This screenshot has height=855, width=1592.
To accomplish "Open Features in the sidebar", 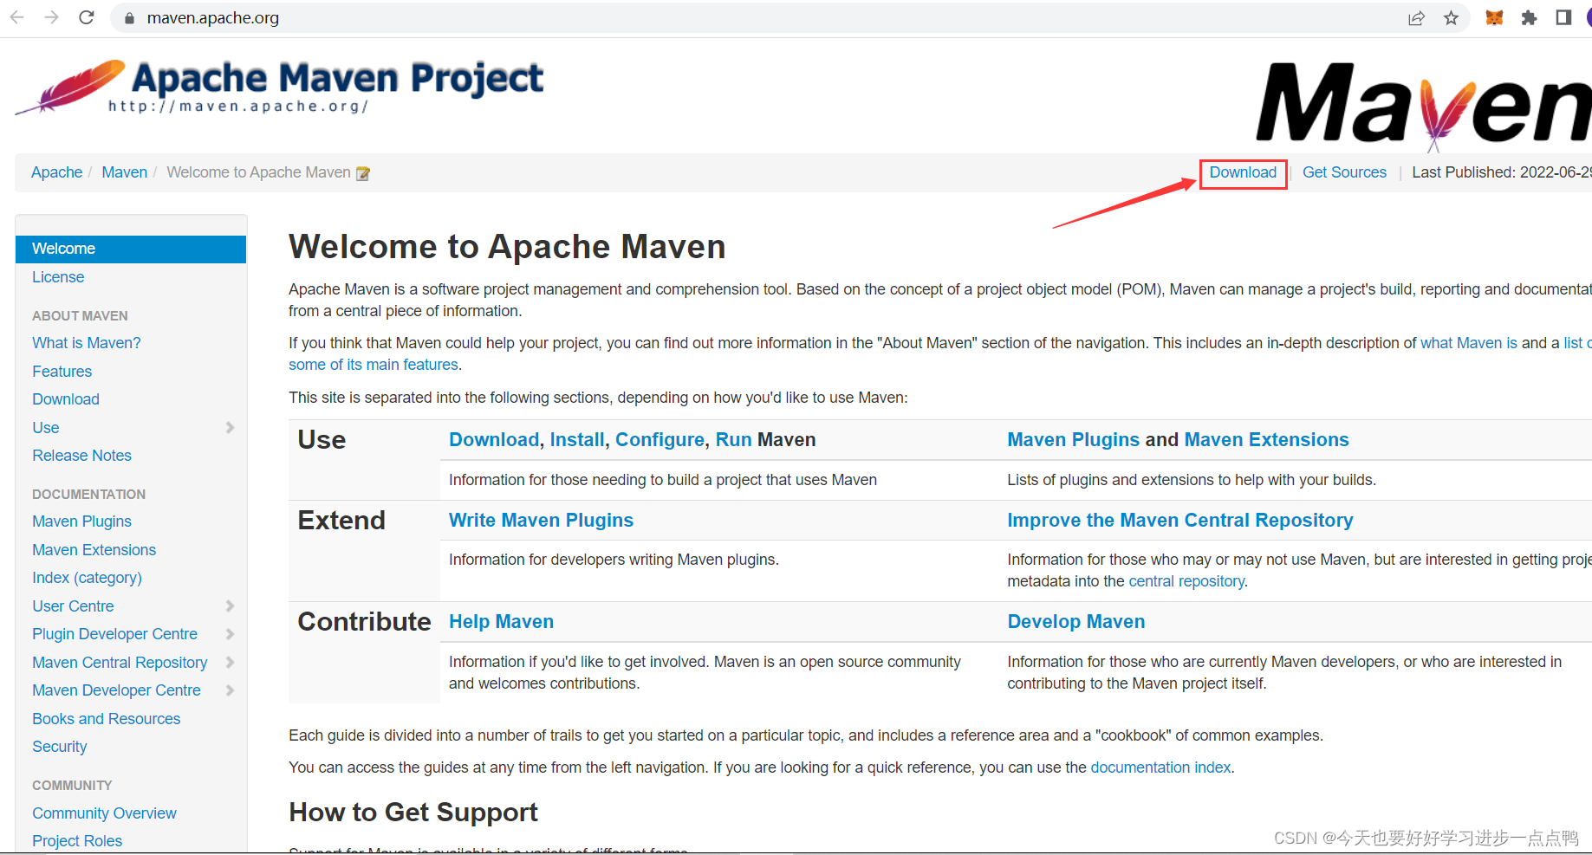I will (62, 372).
